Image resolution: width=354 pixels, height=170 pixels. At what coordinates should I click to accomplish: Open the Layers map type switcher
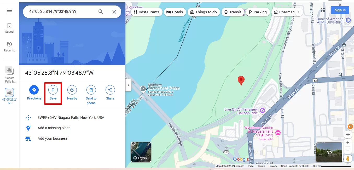tap(141, 152)
